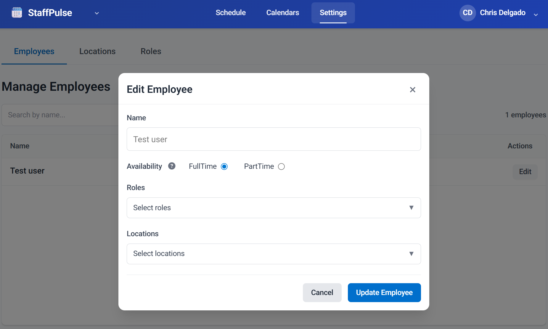The width and height of the screenshot is (548, 329).
Task: Open the Select locations dropdown
Action: [x=274, y=254]
